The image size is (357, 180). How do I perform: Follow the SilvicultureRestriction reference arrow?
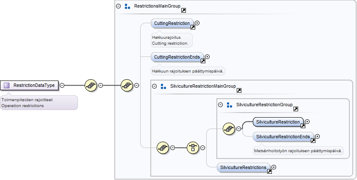(x=303, y=126)
